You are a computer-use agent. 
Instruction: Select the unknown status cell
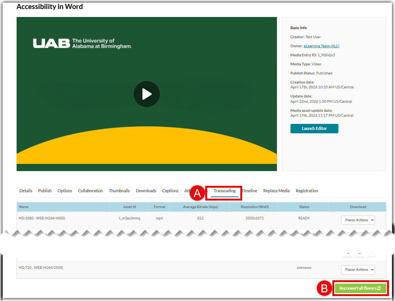pyautogui.click(x=304, y=268)
